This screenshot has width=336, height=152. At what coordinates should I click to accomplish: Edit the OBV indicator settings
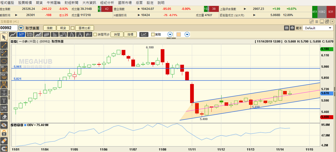(x=12, y=125)
